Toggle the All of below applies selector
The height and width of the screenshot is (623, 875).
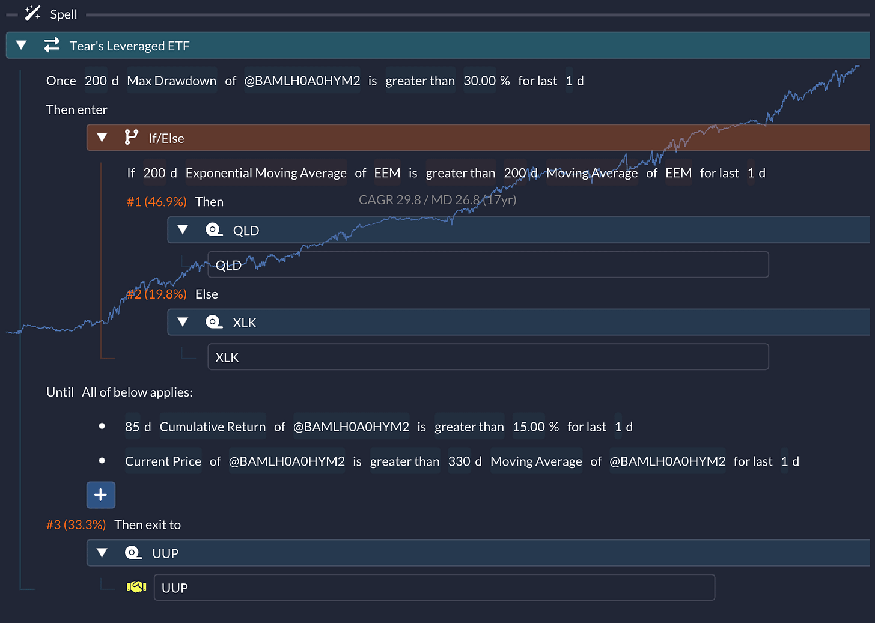[x=137, y=392]
